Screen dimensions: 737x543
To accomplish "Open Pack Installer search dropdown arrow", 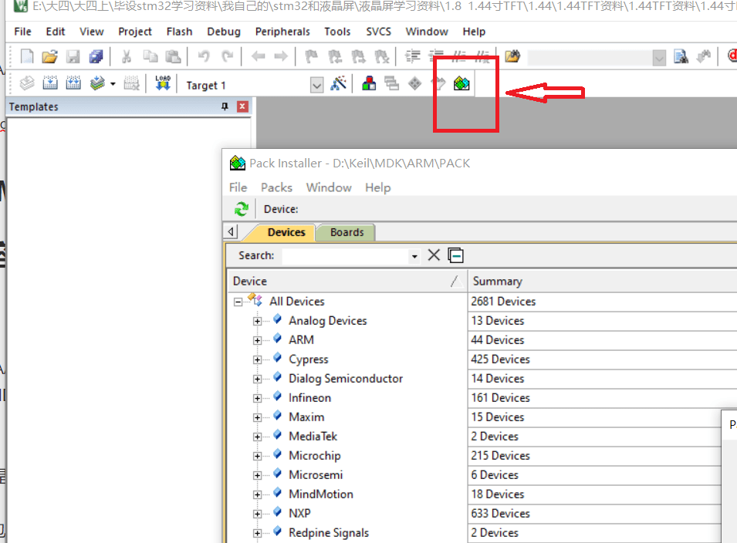I will click(x=414, y=256).
